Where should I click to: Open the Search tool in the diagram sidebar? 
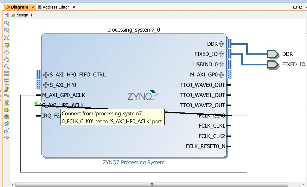(6, 67)
